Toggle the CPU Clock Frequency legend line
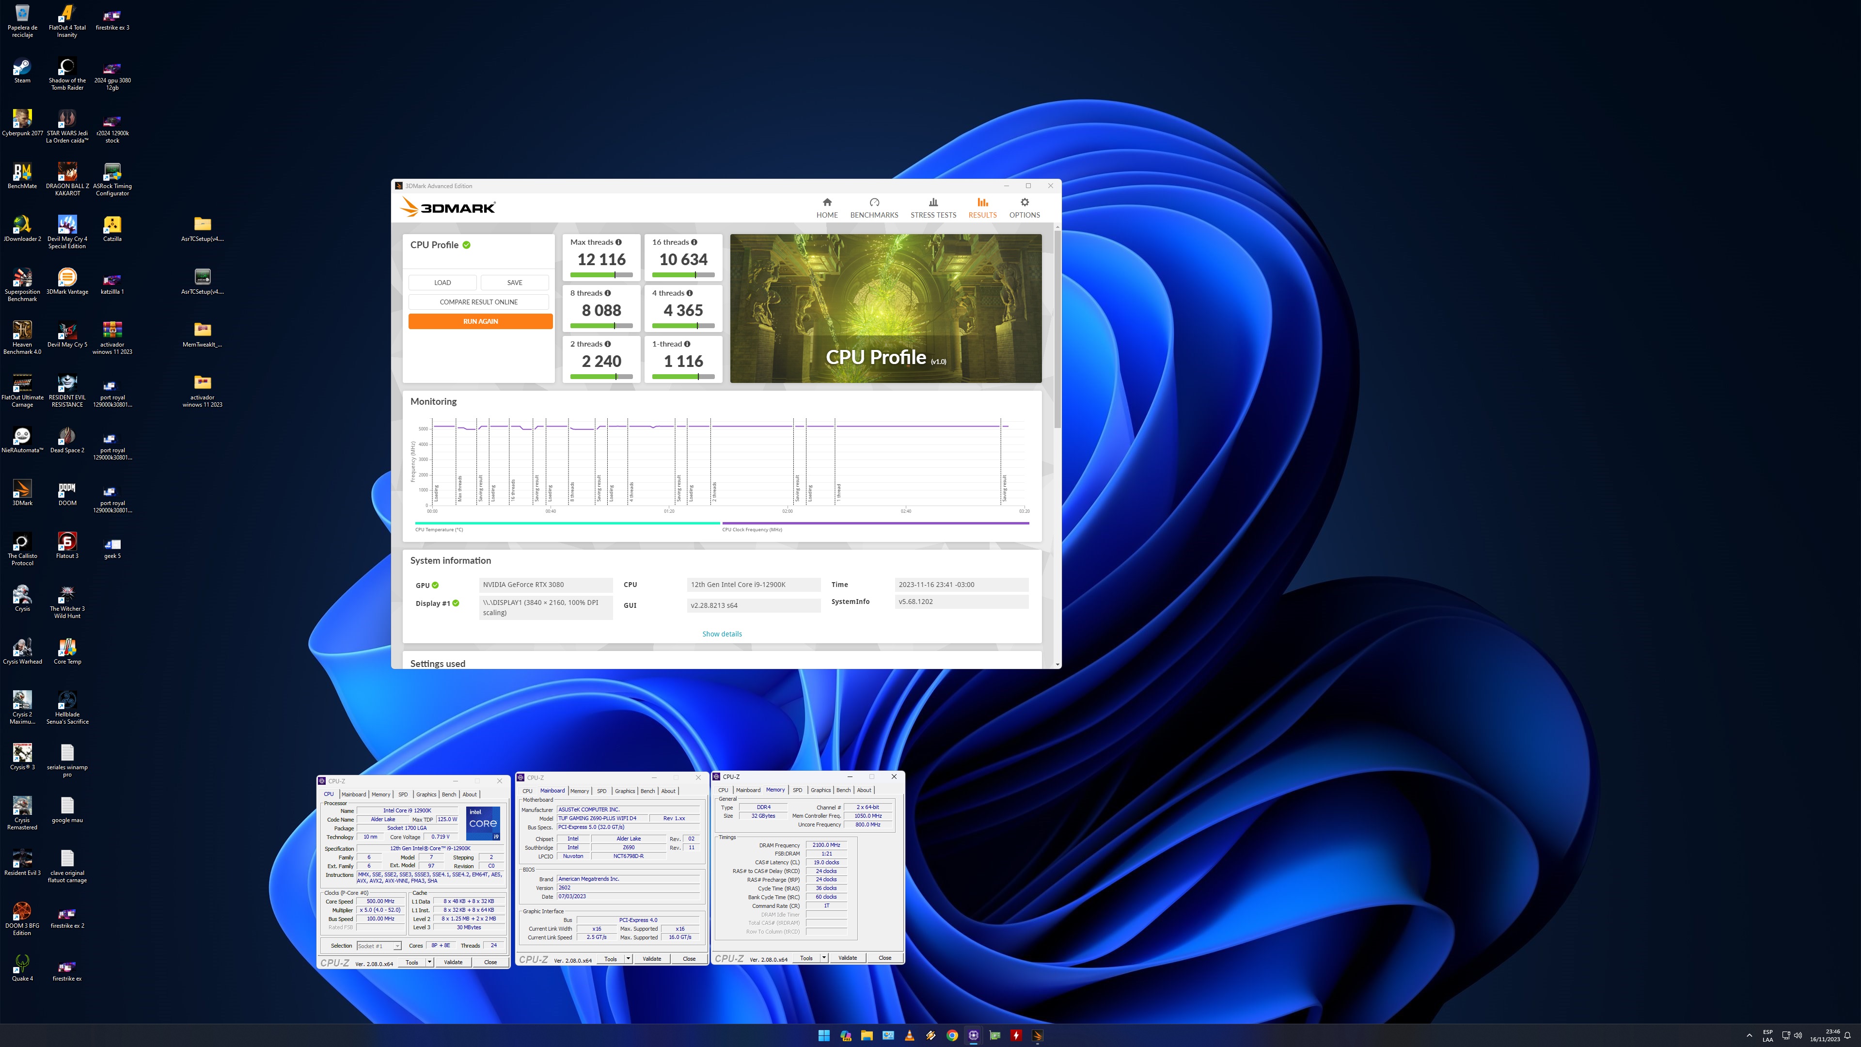Screen dimensions: 1861x1047 click(x=876, y=523)
